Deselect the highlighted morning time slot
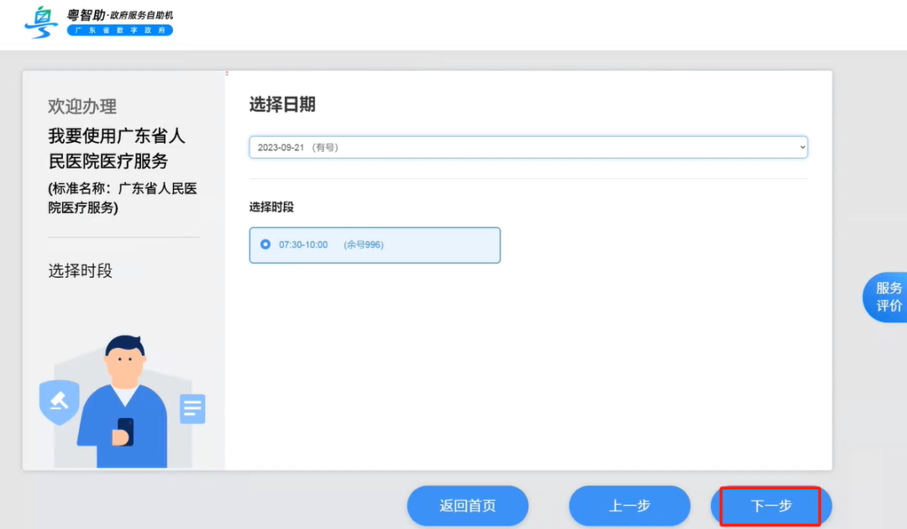 [375, 244]
